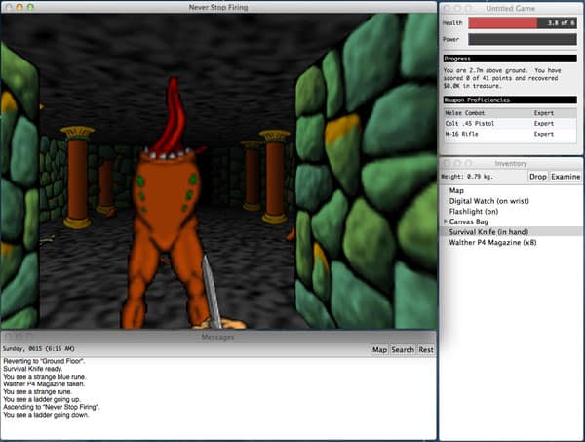The image size is (585, 442).
Task: Open the Map from the Messages toolbar
Action: pos(379,349)
